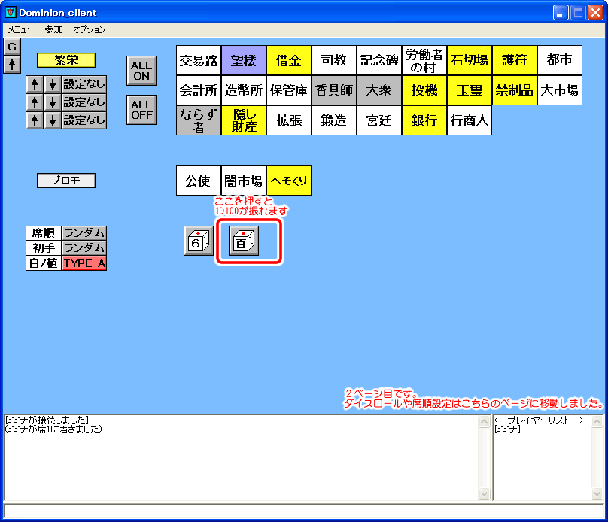Click player list scrollbar up arrow
The width and height of the screenshot is (608, 522).
pos(597,421)
